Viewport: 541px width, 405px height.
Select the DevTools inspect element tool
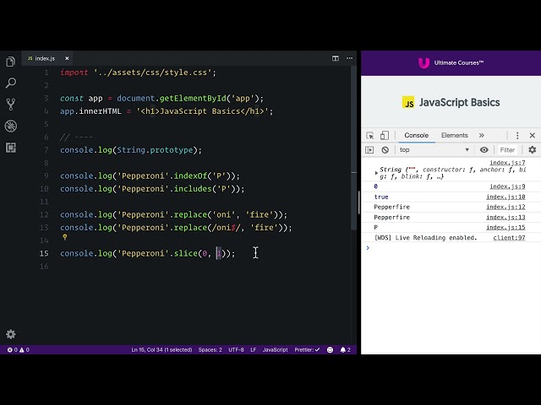[370, 135]
